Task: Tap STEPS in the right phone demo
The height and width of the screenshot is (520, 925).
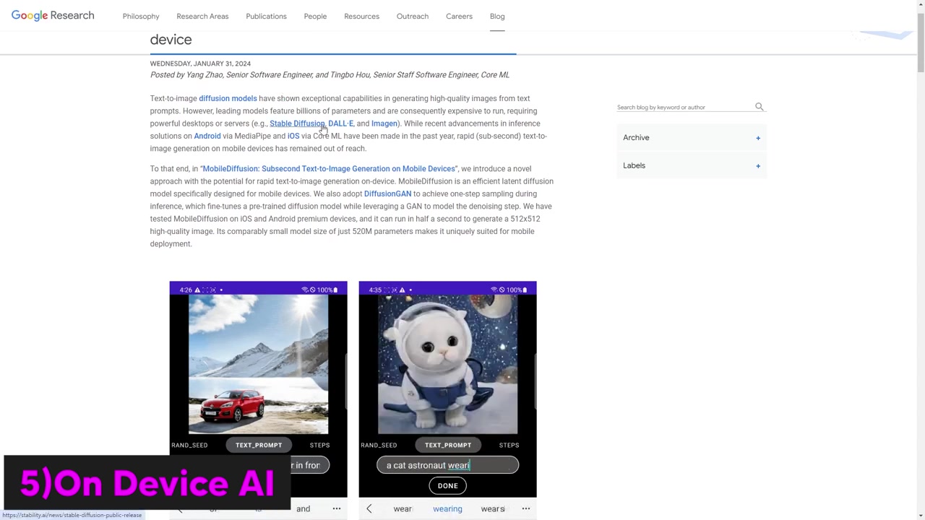Action: point(509,445)
